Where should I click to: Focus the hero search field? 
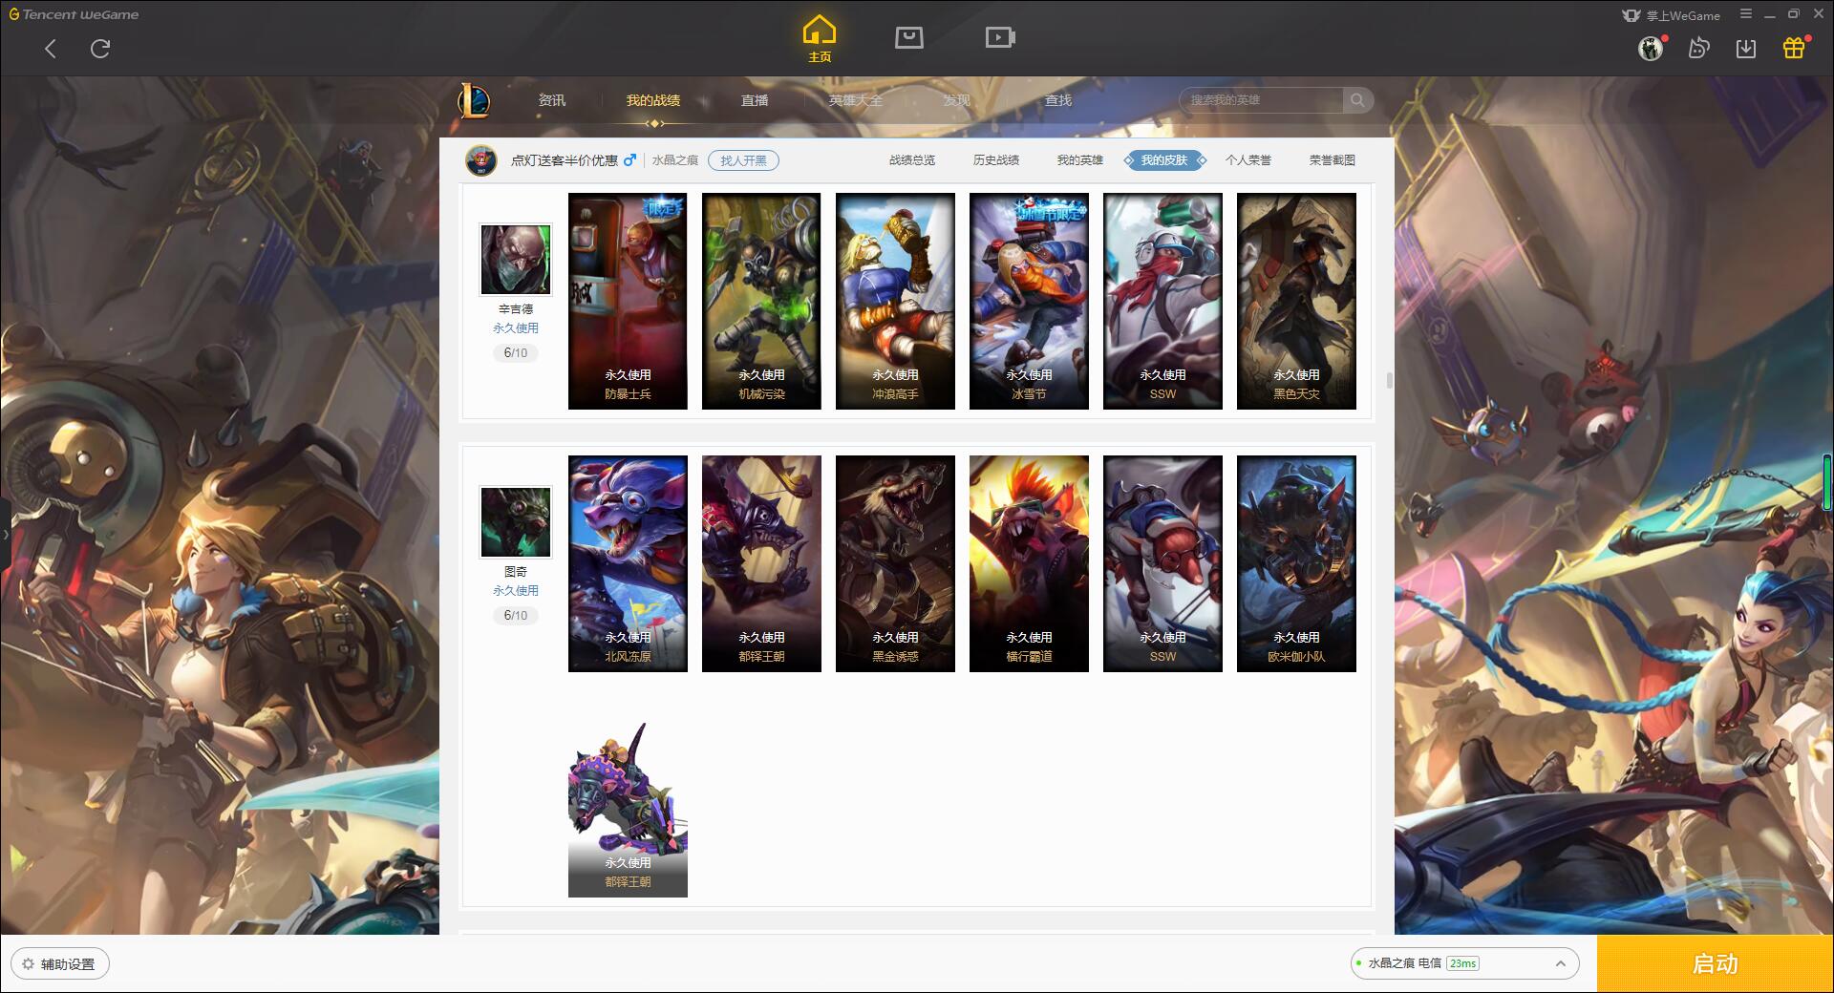1261,100
